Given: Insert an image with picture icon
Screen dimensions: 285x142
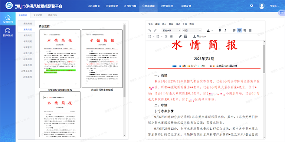Looking at the screenshot, I should [186, 36].
